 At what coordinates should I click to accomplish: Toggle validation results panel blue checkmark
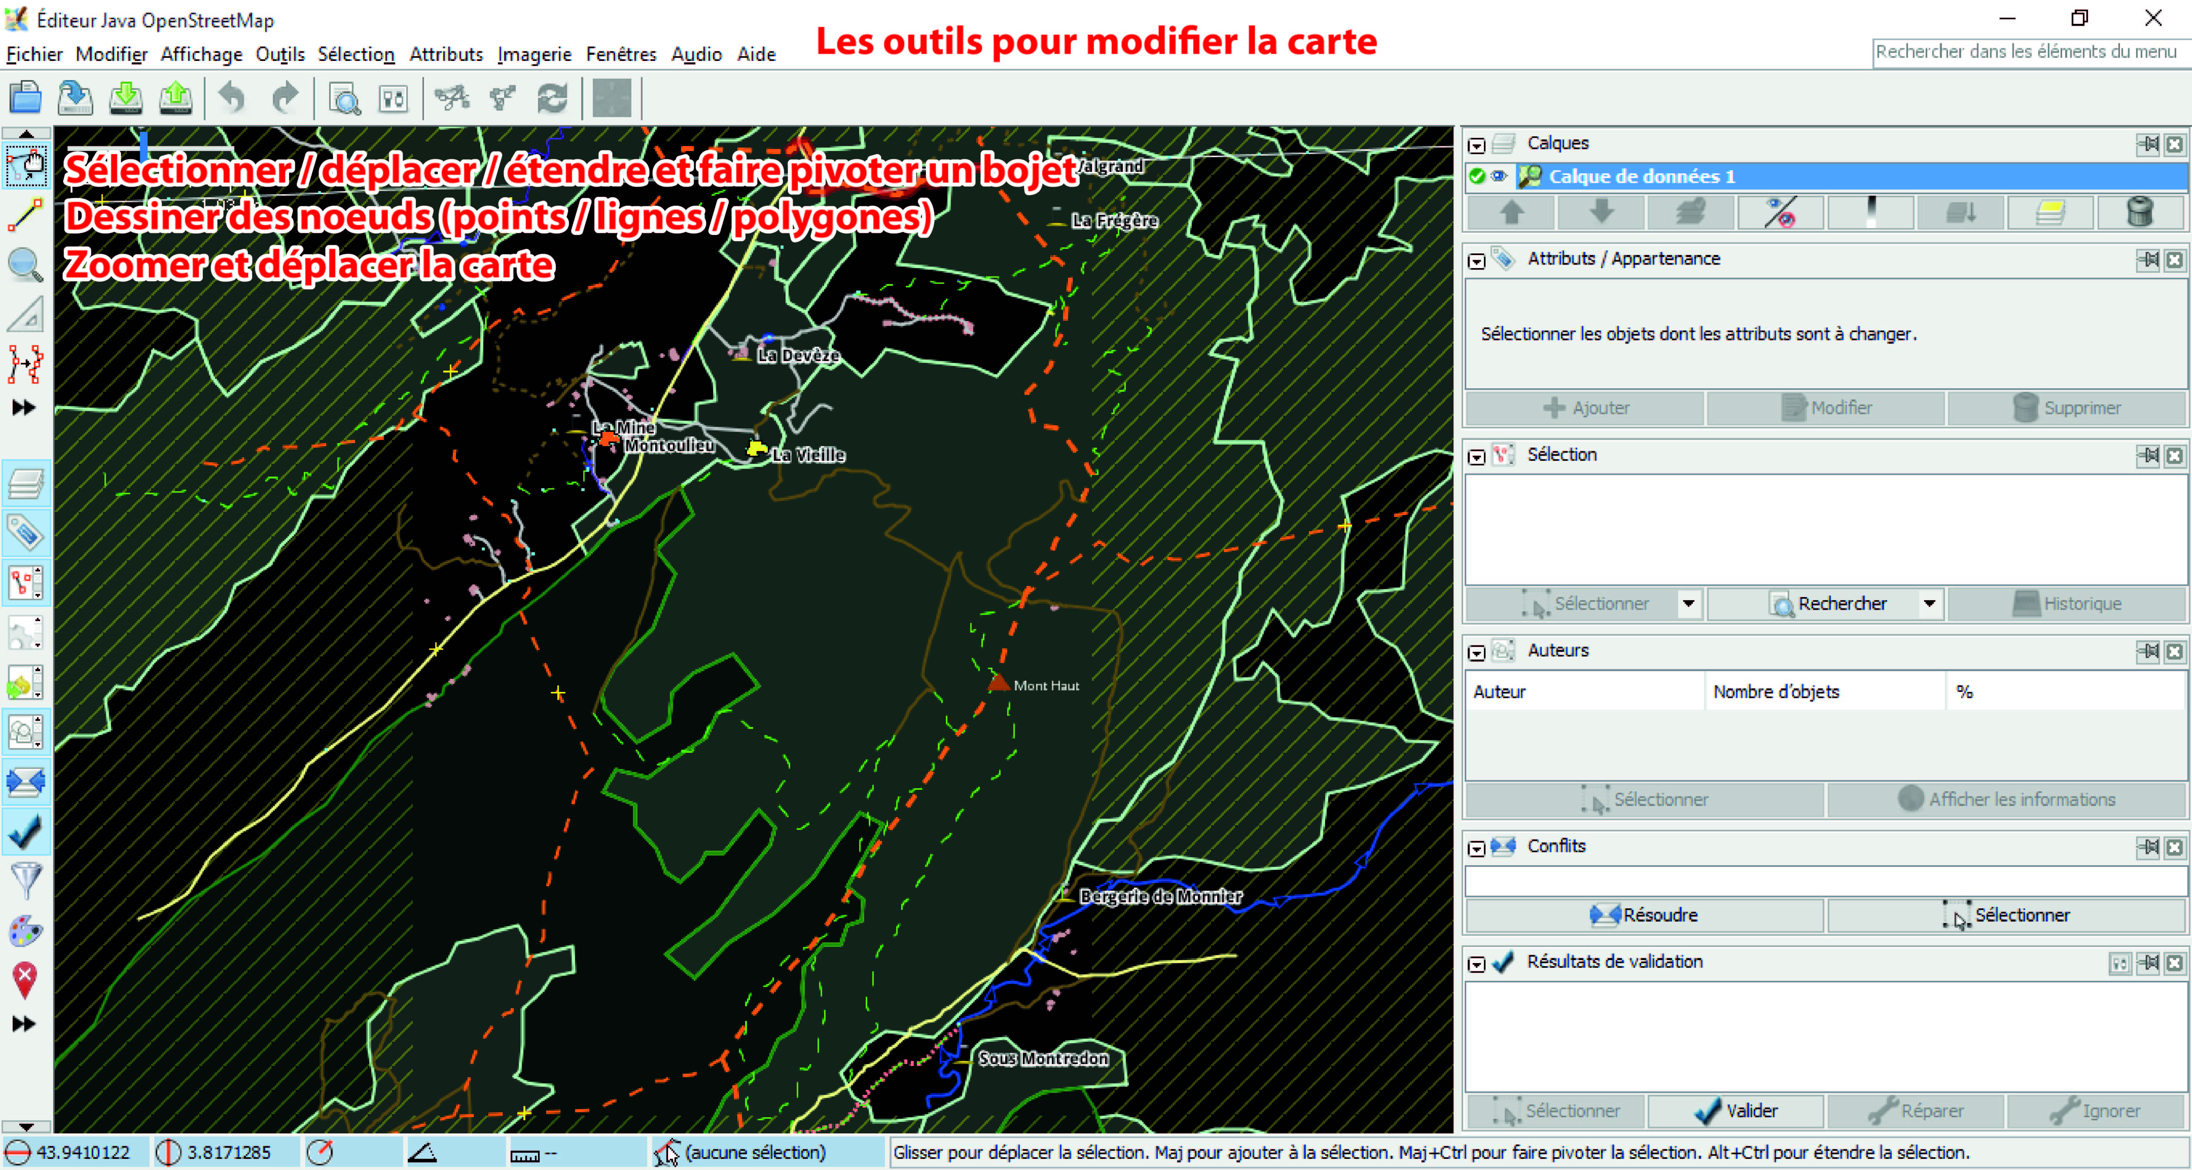point(25,832)
